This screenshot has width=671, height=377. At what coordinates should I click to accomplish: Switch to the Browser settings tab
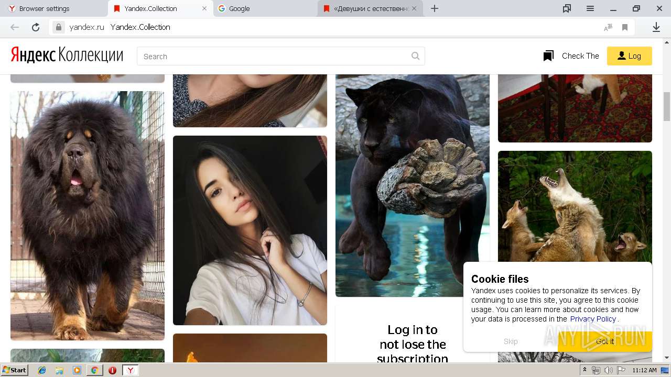pos(54,8)
